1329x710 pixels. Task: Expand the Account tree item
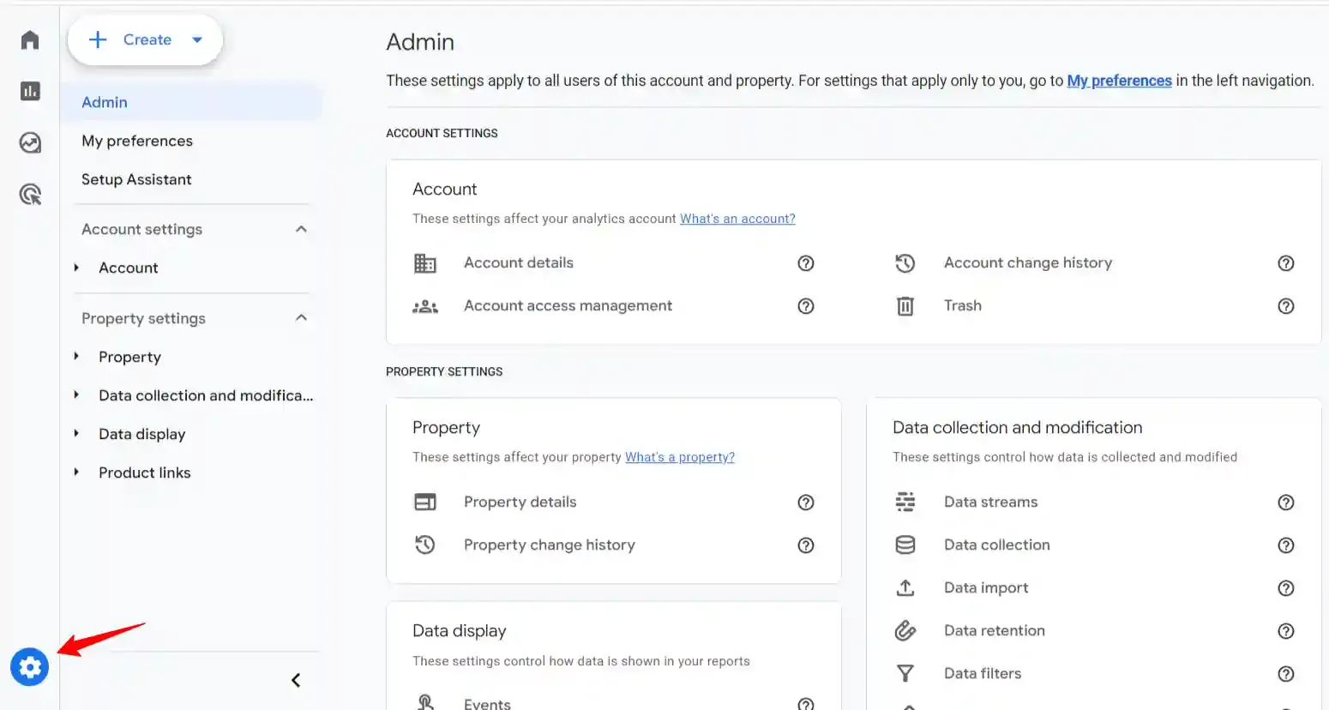76,268
